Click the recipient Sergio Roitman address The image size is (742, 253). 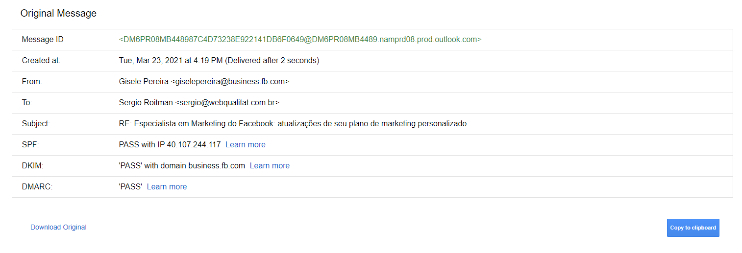pyautogui.click(x=199, y=103)
